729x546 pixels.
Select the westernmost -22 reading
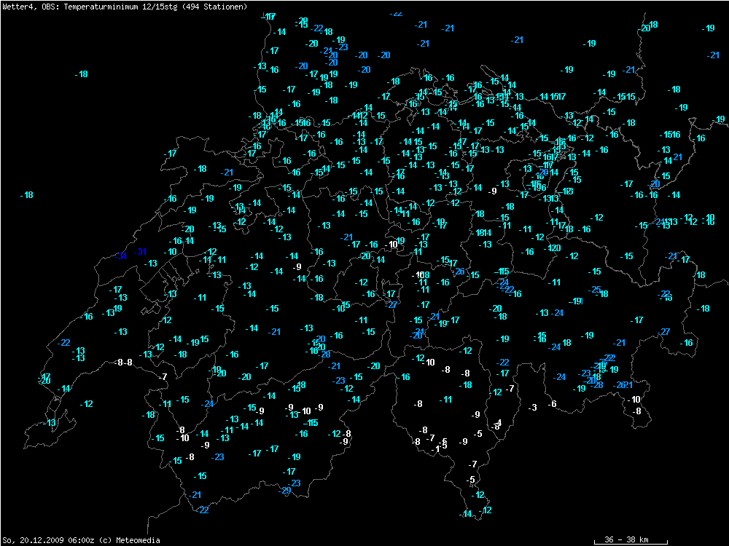63,343
